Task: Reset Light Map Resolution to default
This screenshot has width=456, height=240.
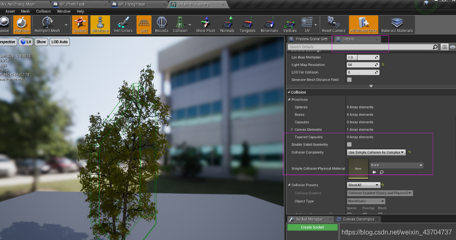Action: tap(383, 65)
